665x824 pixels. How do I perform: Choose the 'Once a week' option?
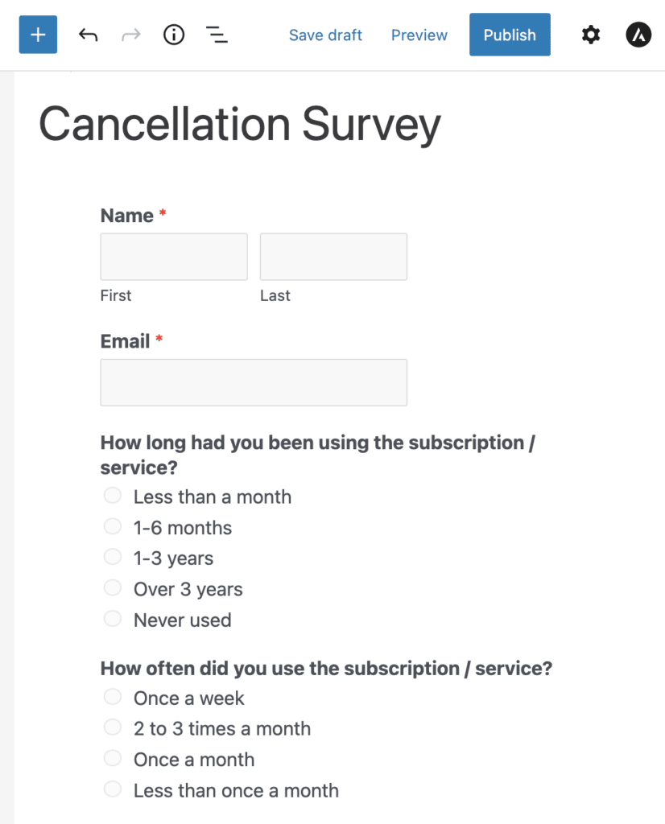click(112, 696)
